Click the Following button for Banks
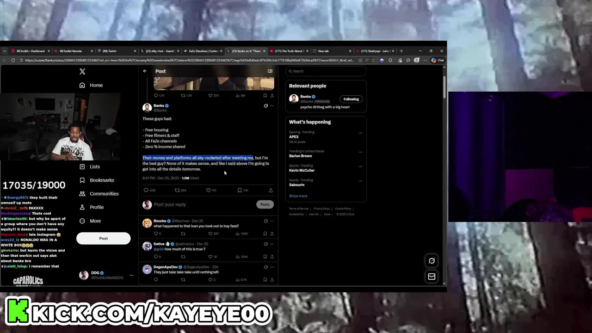The height and width of the screenshot is (333, 592). pos(351,99)
